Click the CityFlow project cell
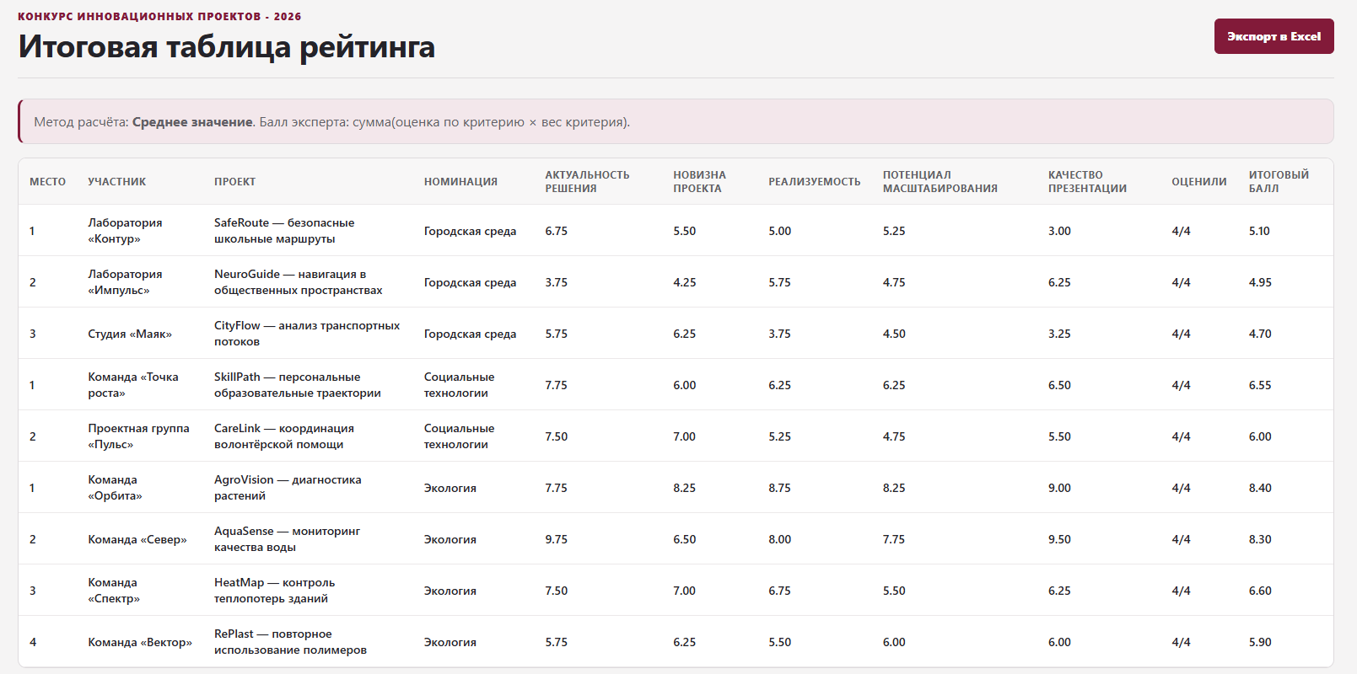 (x=307, y=334)
